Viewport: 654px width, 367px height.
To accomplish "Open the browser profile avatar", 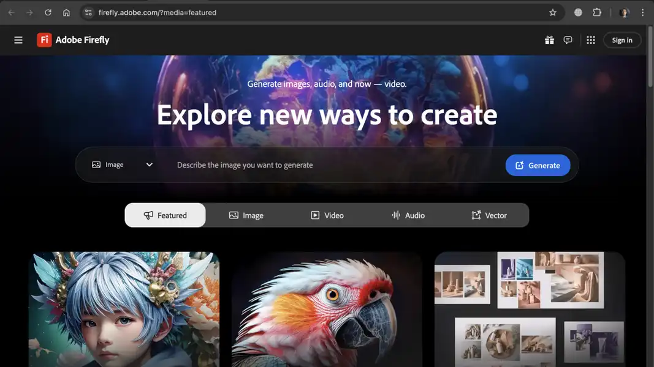I will (625, 12).
